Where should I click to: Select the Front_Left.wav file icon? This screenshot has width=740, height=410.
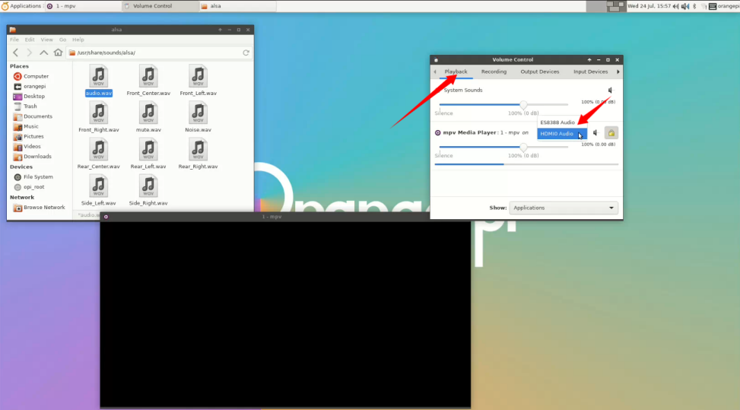coord(198,76)
